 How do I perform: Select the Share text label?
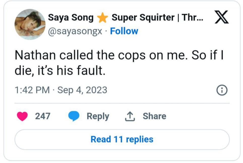click(x=154, y=116)
